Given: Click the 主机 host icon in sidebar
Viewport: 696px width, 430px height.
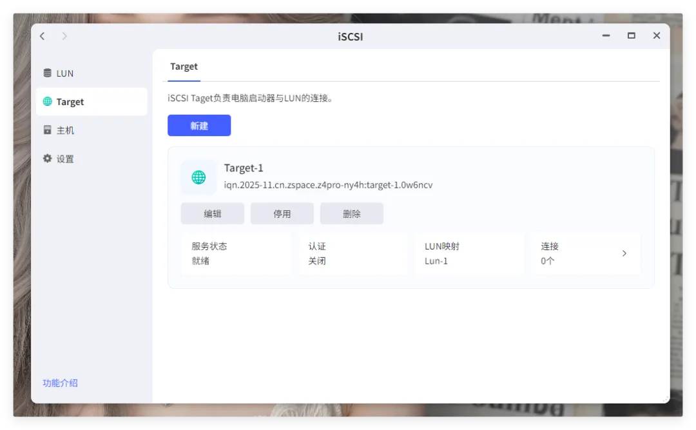Looking at the screenshot, I should [x=47, y=130].
